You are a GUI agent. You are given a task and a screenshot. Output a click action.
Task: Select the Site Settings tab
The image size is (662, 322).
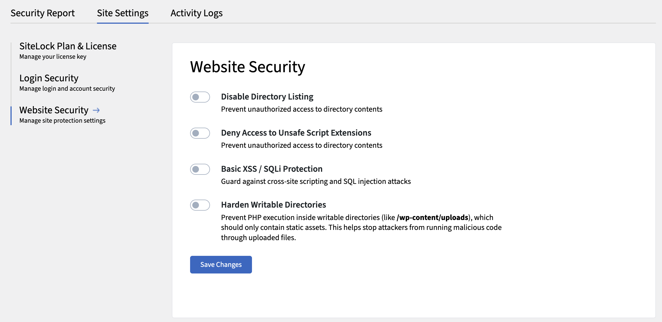pyautogui.click(x=122, y=13)
